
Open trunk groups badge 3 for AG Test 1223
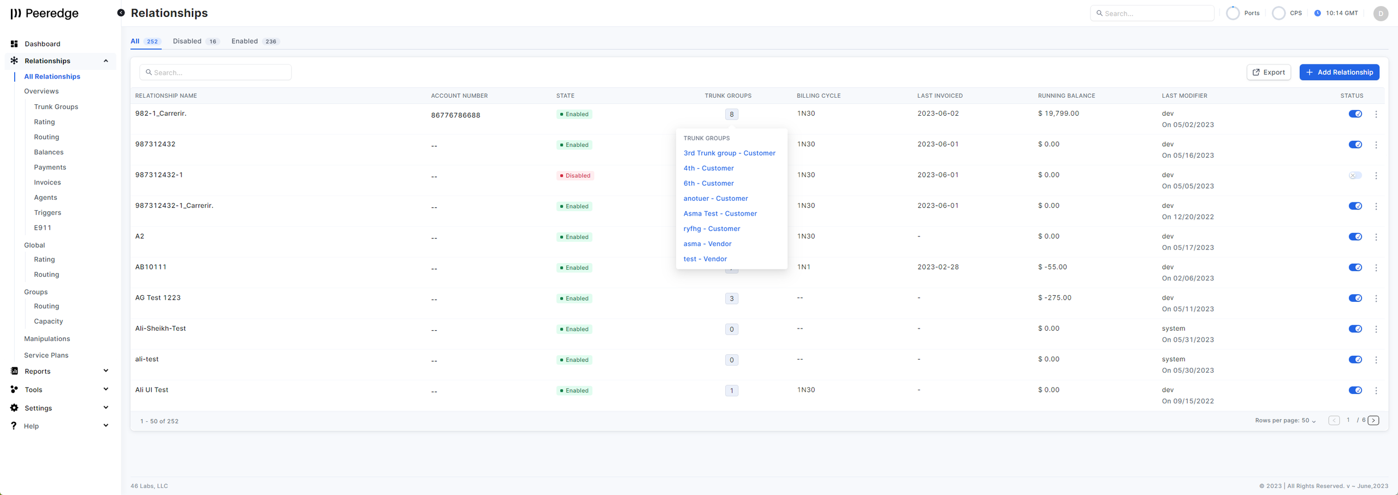[x=731, y=299]
